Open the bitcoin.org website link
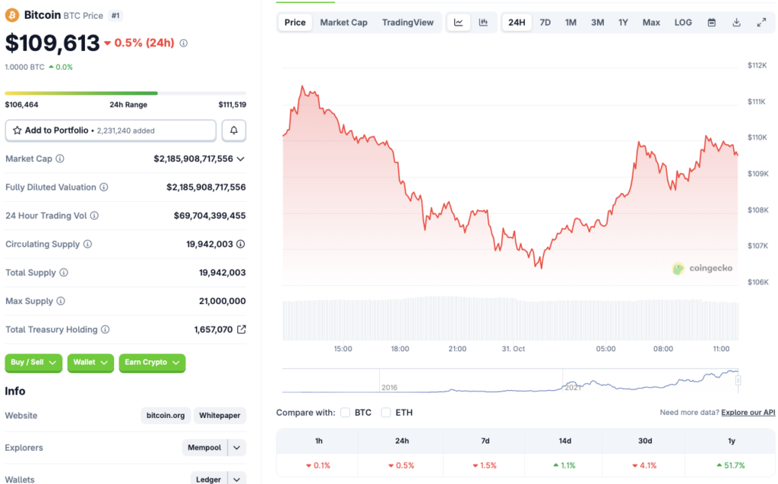Viewport: 778px width, 484px height. pos(165,415)
